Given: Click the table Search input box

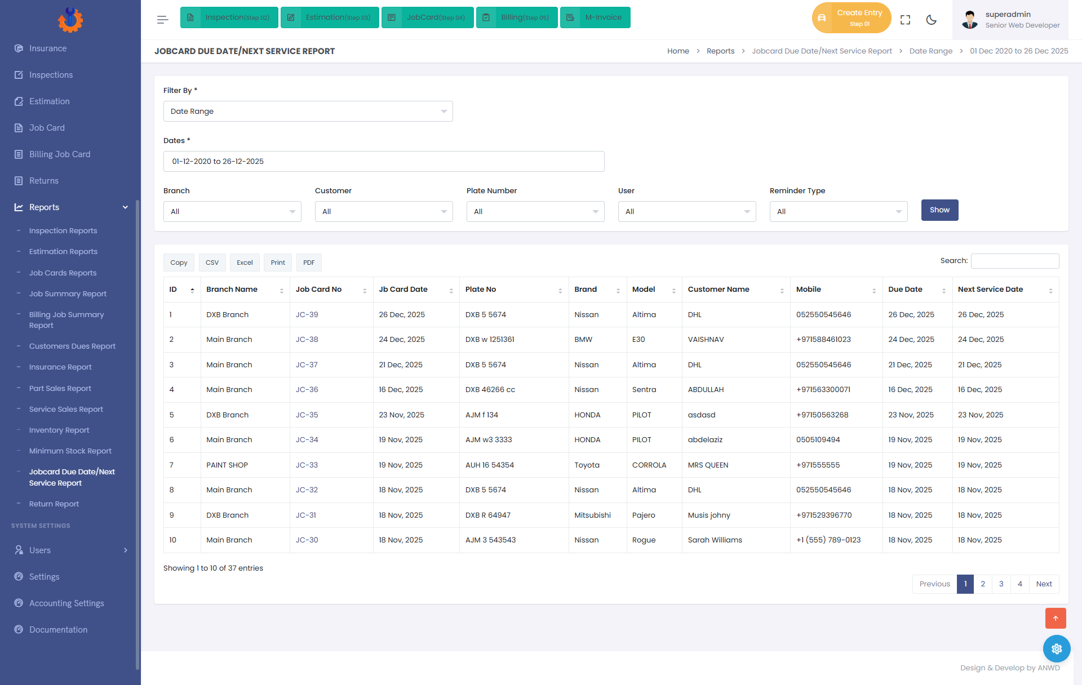Looking at the screenshot, I should click(1015, 261).
